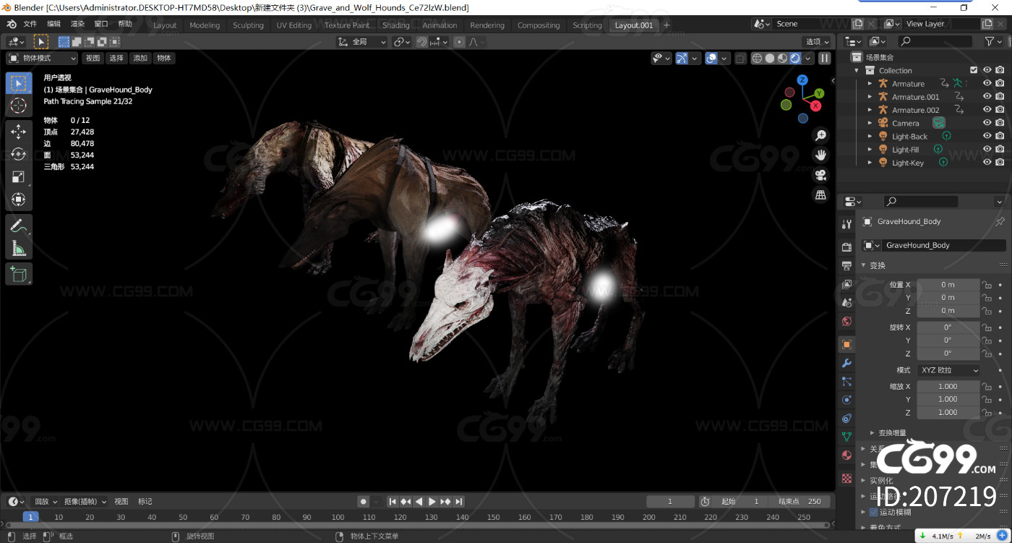The image size is (1012, 543).
Task: Open the 文件 menu
Action: [x=30, y=25]
